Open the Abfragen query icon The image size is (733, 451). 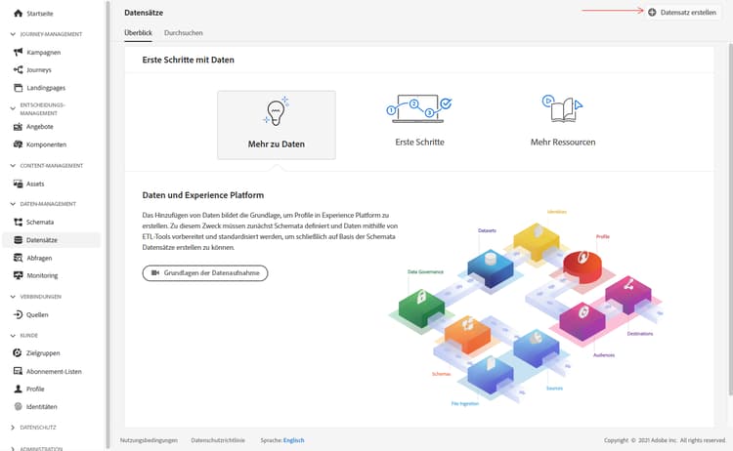18,258
